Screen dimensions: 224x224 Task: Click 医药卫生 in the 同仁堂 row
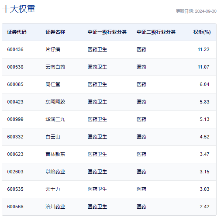point(97,84)
